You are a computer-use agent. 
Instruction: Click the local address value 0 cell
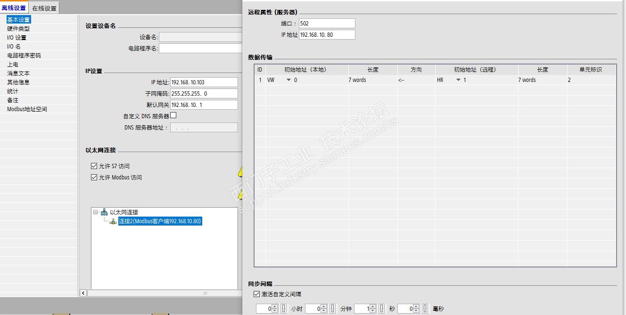click(321, 80)
